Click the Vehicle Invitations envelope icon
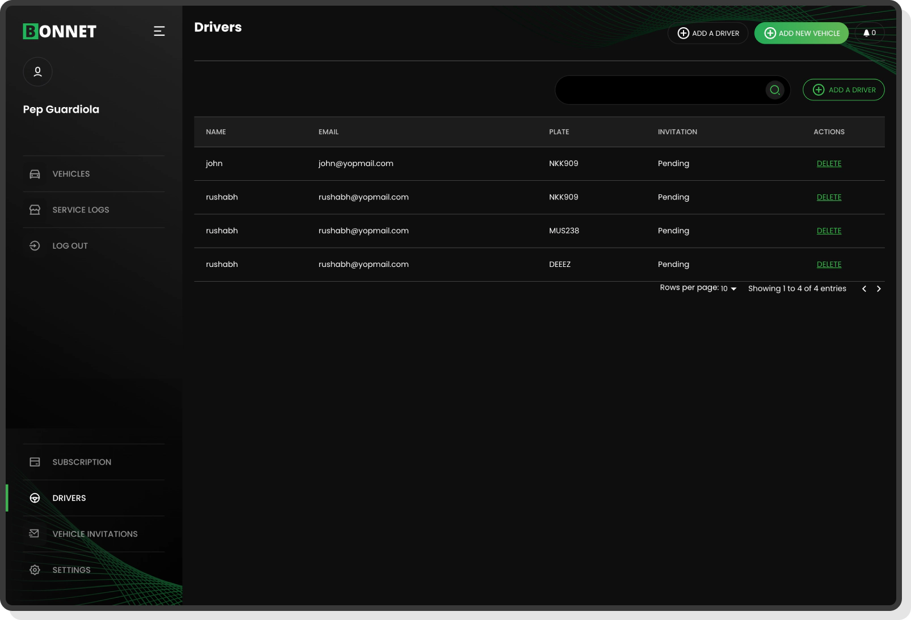Screen dimensions: 911x620 click(x=35, y=533)
